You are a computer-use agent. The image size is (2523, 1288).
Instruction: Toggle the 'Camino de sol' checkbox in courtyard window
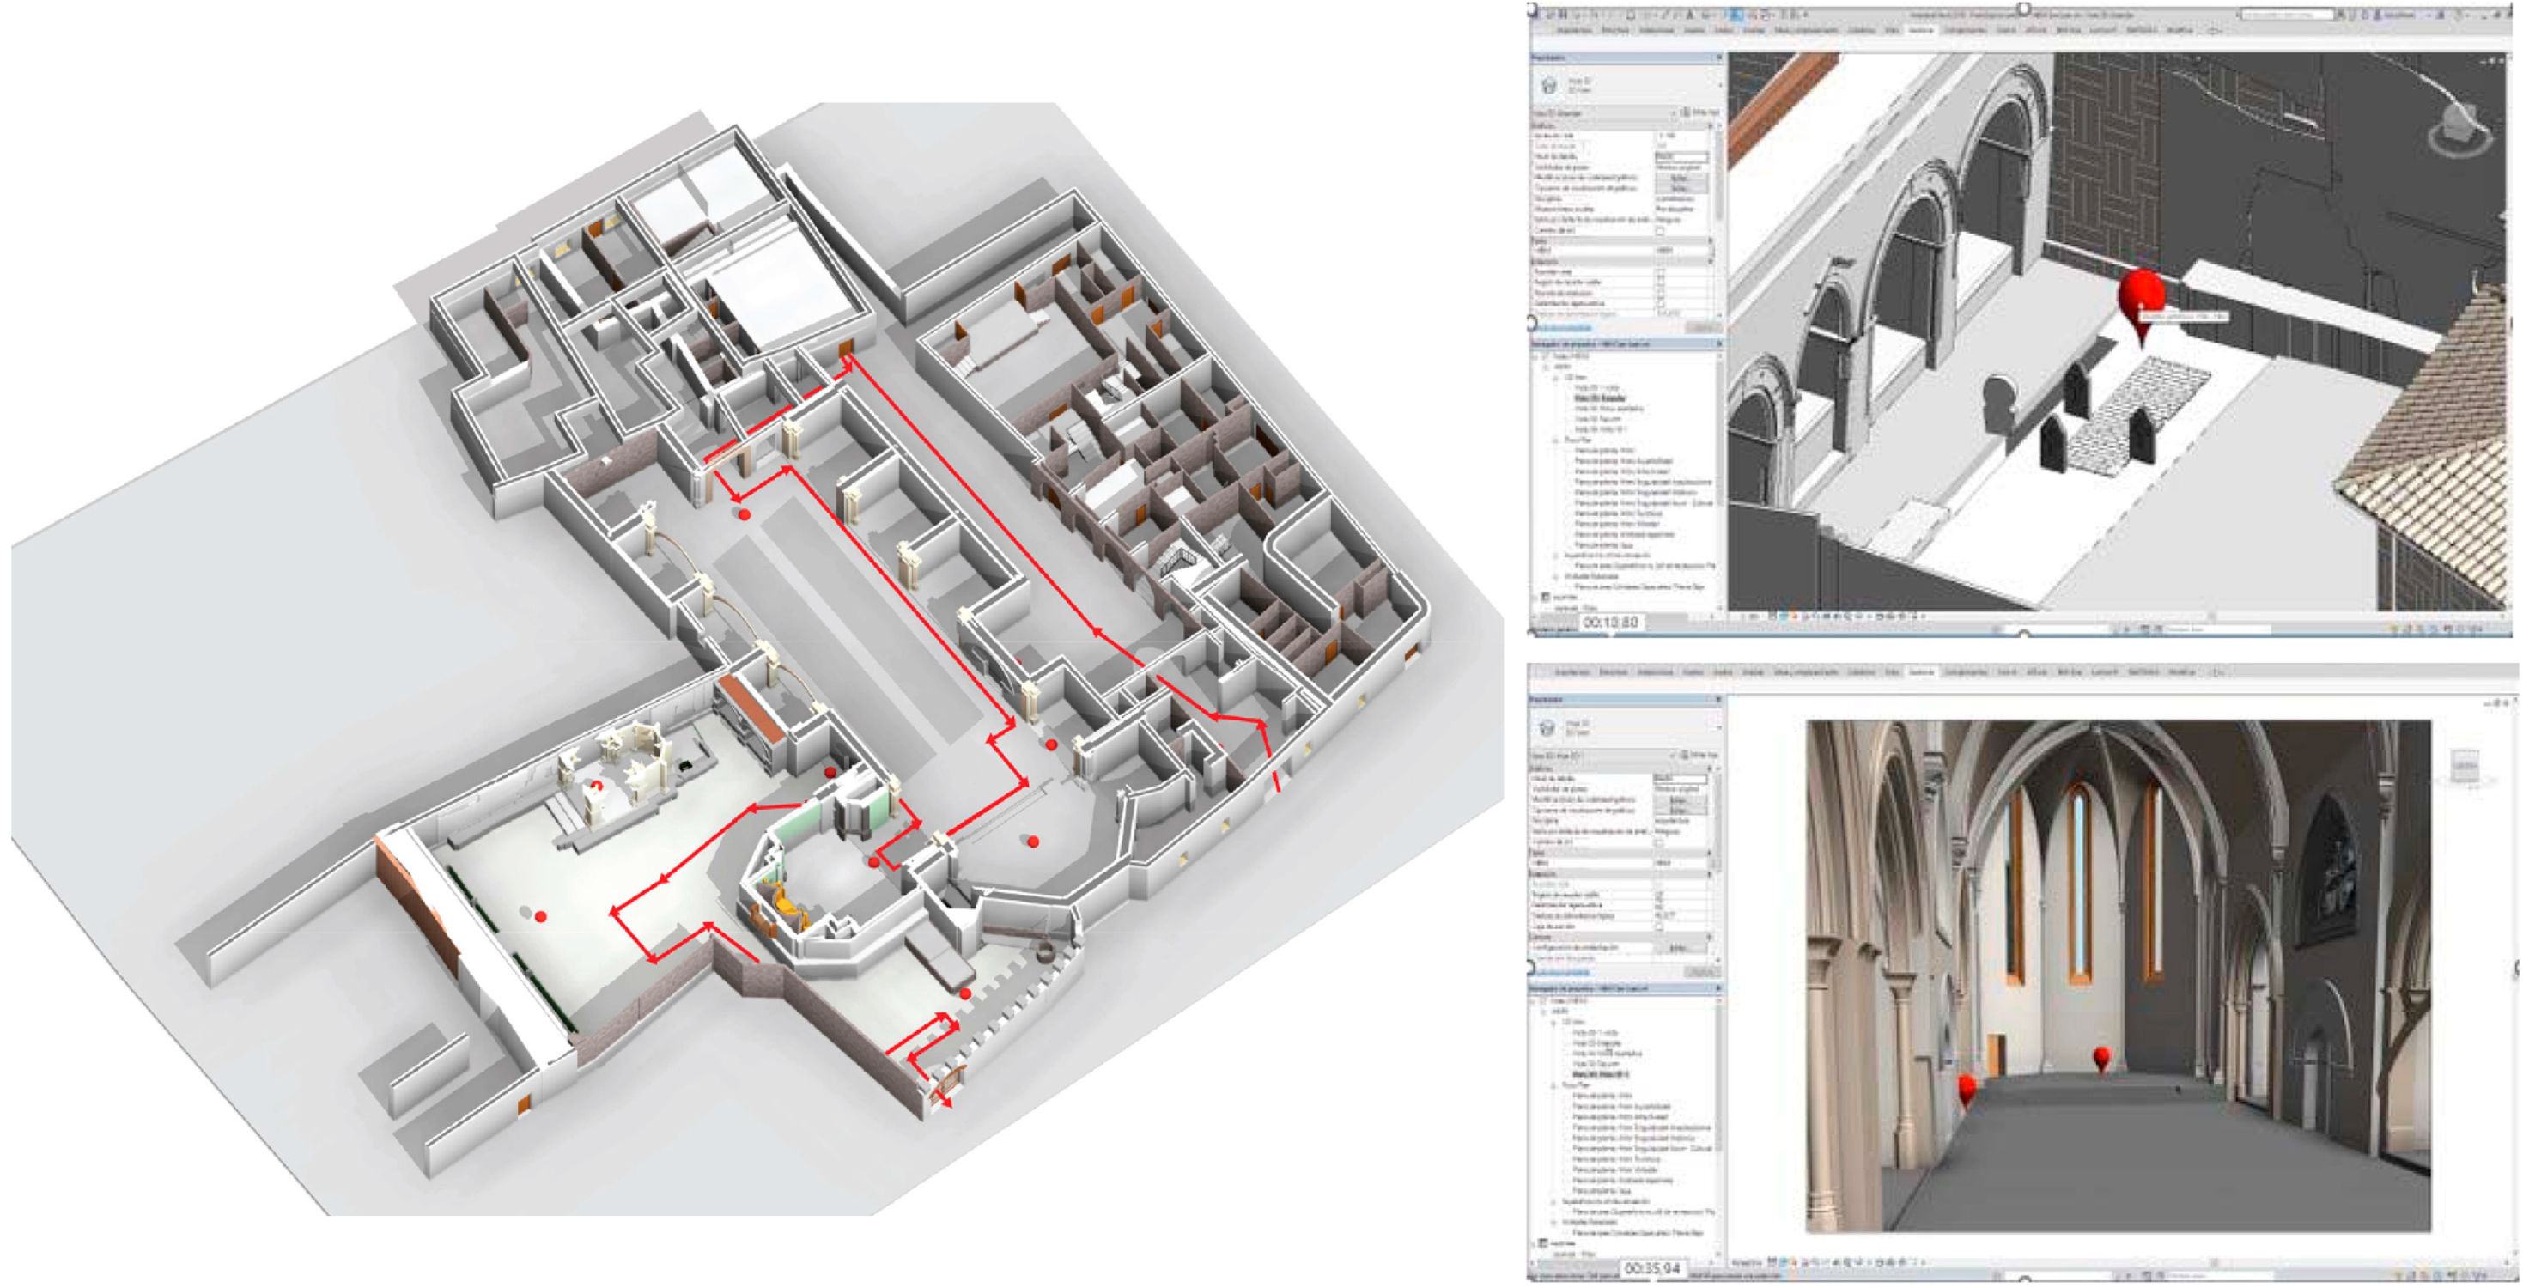click(x=1660, y=231)
